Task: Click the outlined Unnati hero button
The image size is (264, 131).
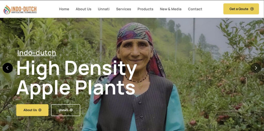Action: (66, 110)
